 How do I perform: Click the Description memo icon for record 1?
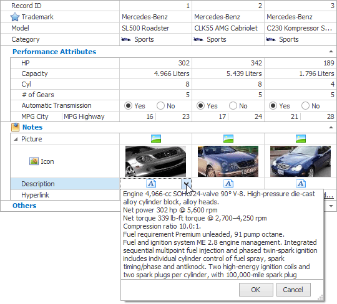(x=151, y=184)
